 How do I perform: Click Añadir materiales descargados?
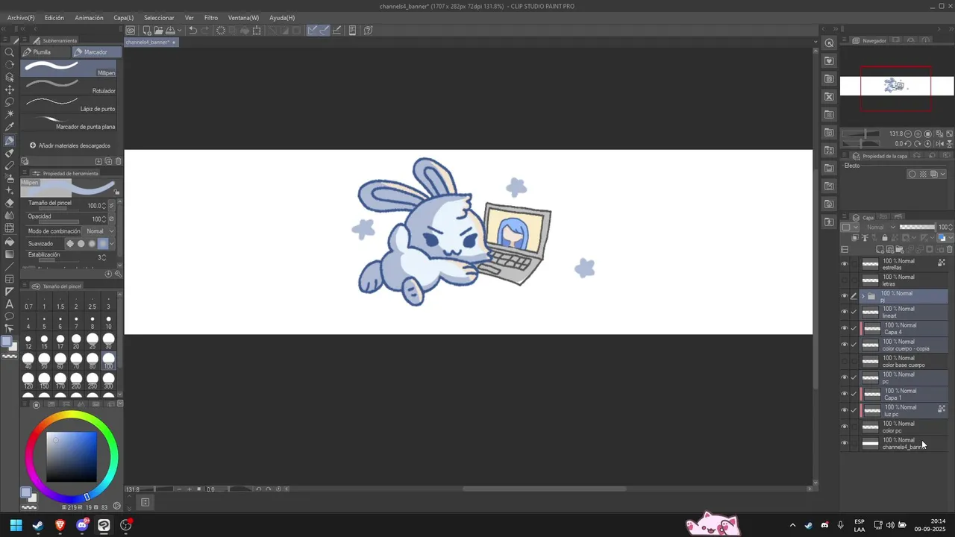pos(70,145)
